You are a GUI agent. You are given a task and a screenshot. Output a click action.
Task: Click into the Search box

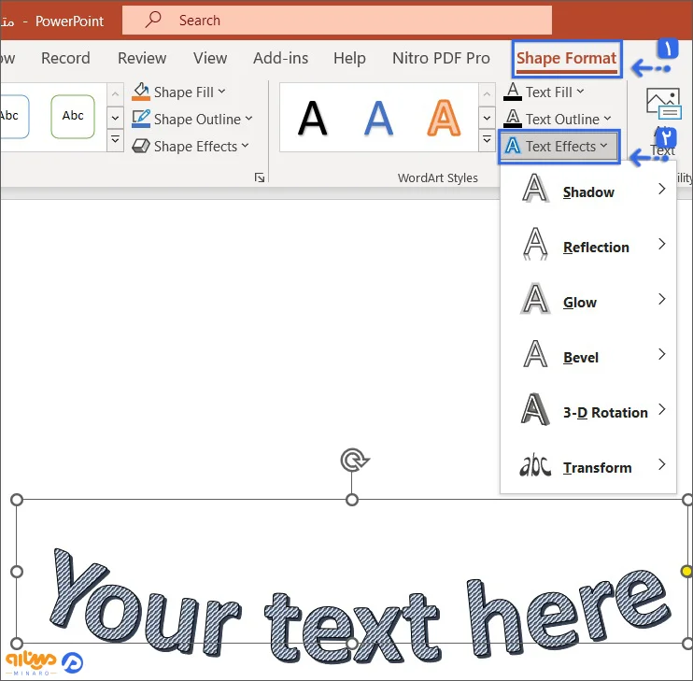pos(337,20)
